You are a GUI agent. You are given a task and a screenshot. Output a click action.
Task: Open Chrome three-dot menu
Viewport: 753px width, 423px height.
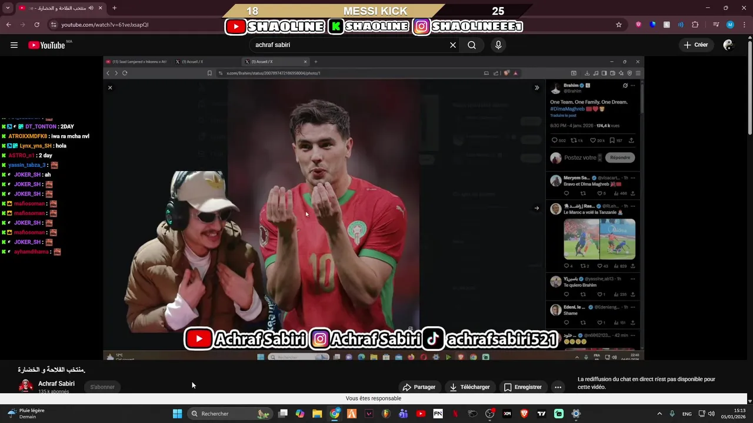coord(744,25)
